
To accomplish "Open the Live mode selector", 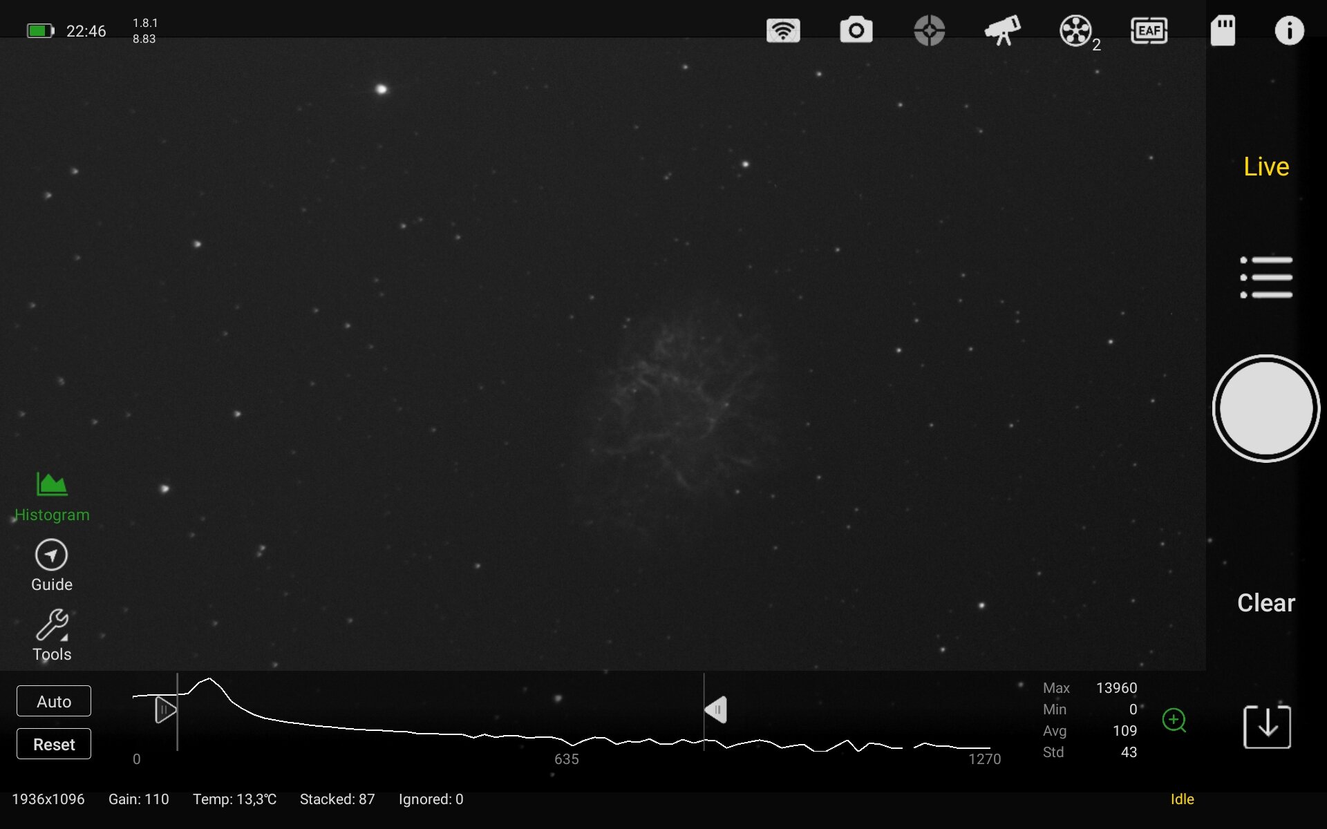I will (x=1266, y=166).
